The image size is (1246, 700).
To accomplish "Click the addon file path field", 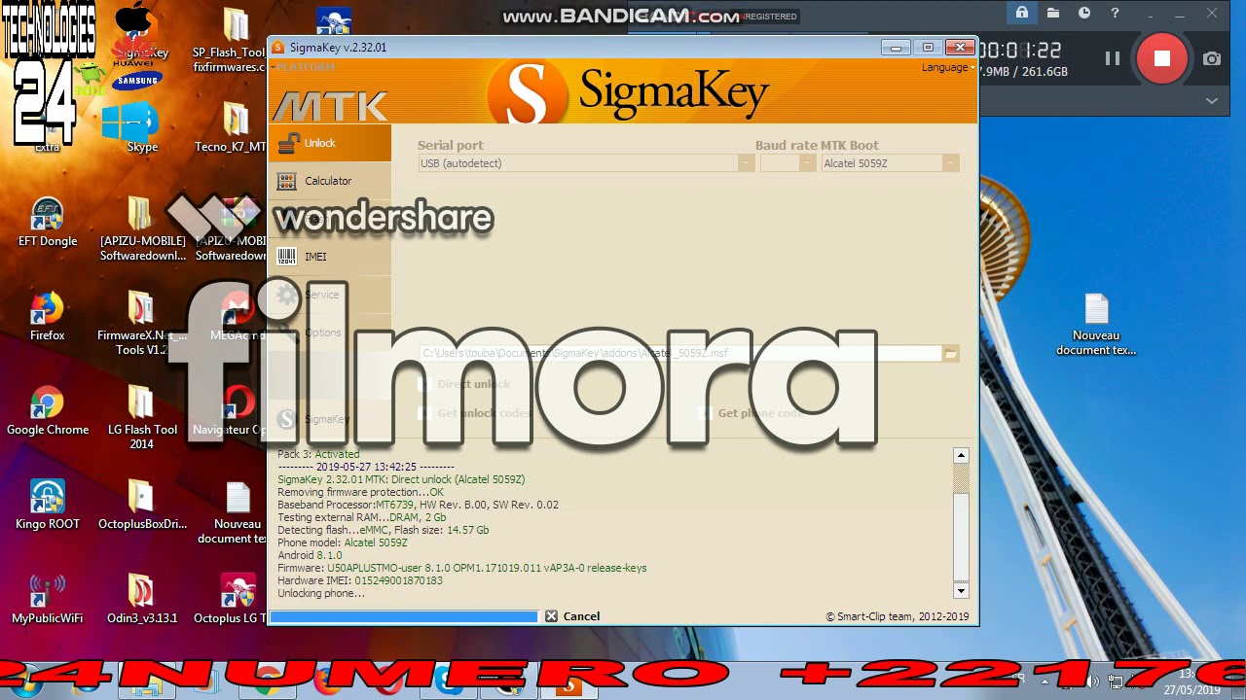I will click(x=680, y=354).
